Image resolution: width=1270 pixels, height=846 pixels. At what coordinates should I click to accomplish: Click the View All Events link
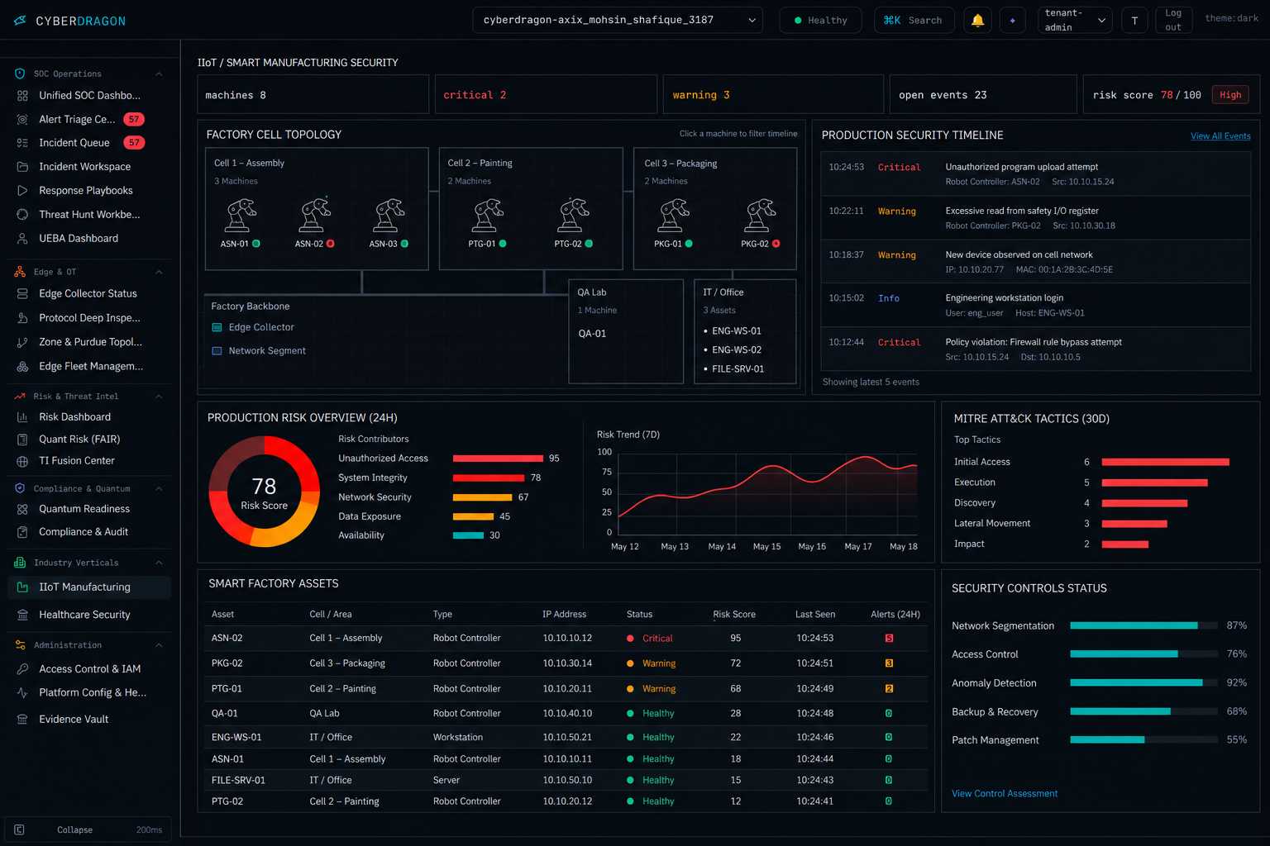click(x=1220, y=136)
